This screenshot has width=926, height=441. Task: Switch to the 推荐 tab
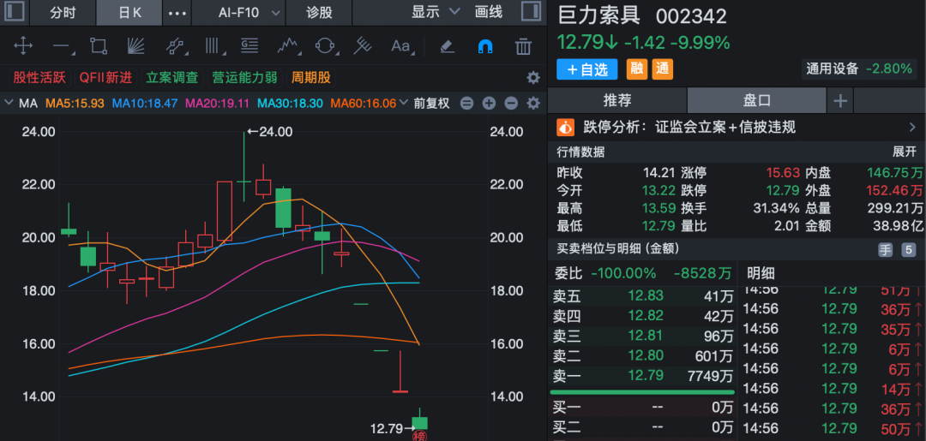coord(617,100)
